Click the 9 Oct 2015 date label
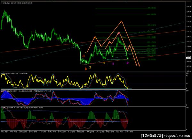Viewport: 192px width, 139px height. coord(119,132)
